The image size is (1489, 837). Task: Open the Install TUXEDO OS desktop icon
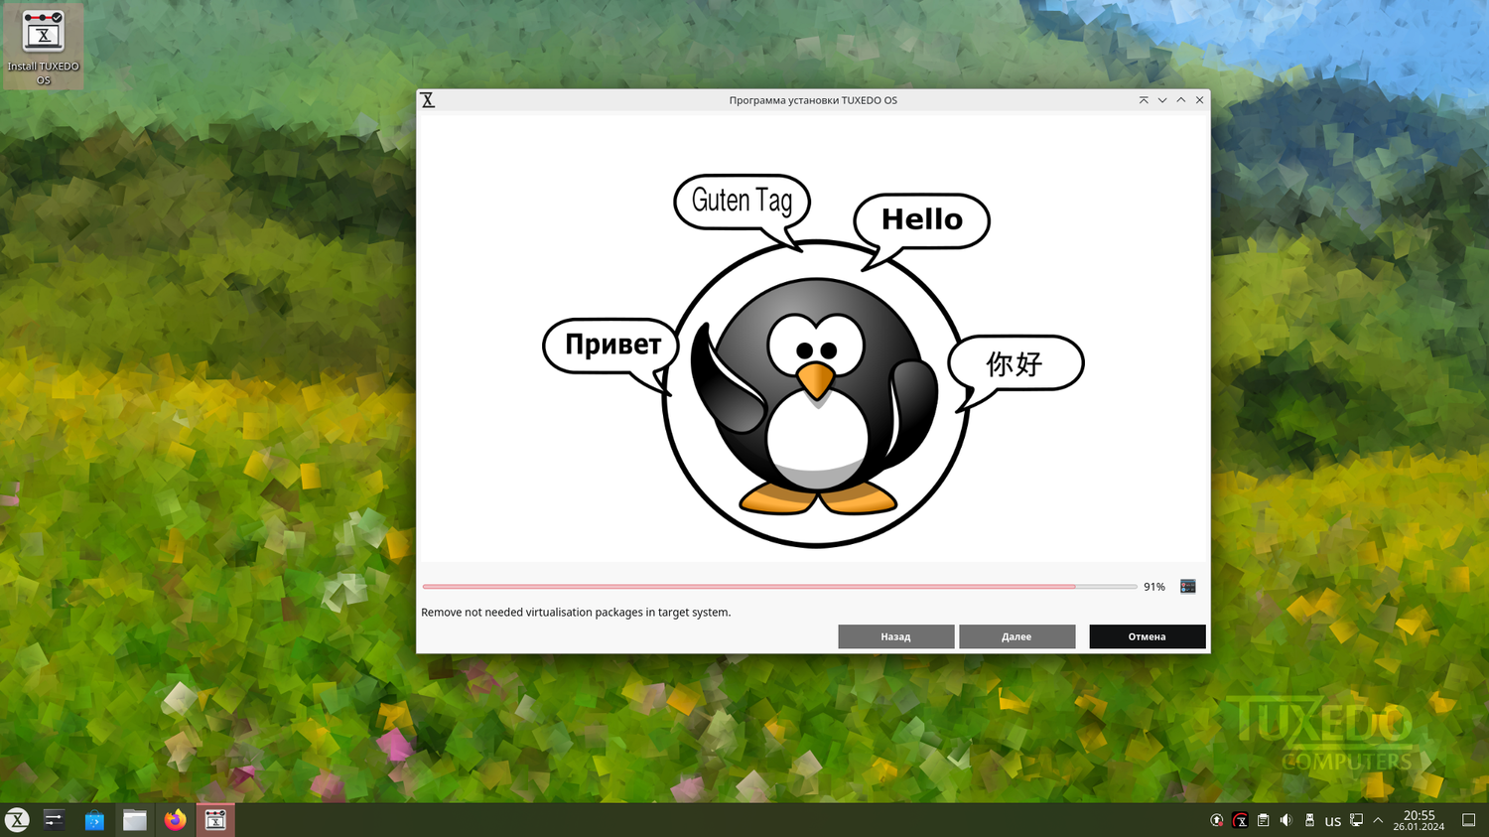(43, 47)
